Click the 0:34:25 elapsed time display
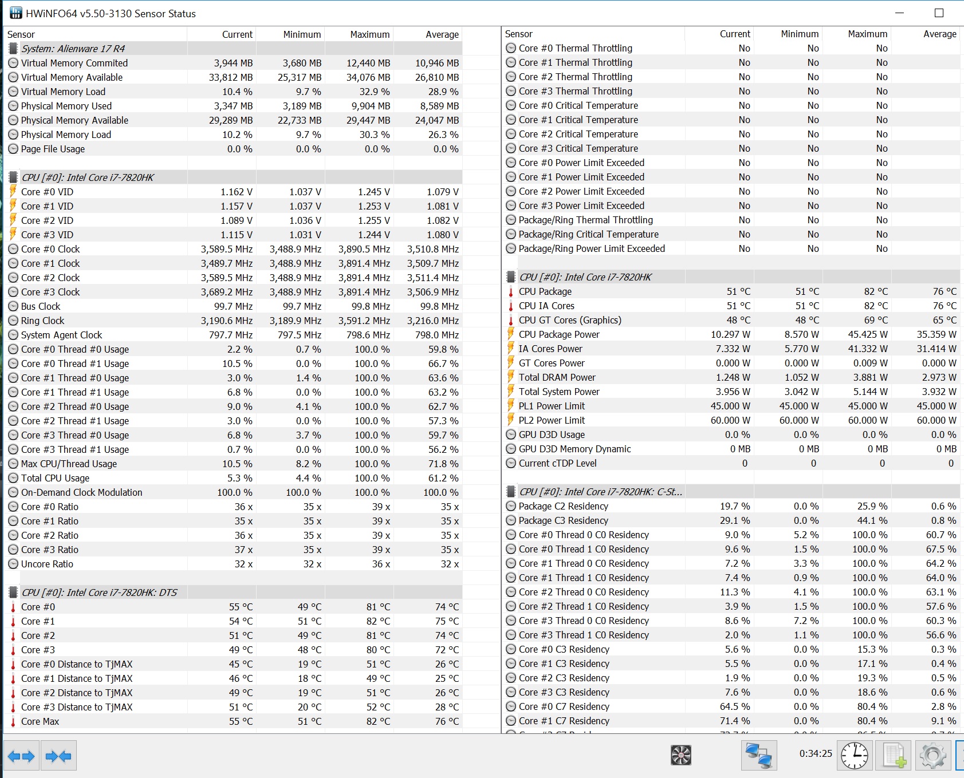 coord(816,753)
